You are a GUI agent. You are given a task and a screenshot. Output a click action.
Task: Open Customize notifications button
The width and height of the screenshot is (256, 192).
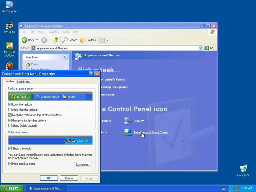click(x=83, y=164)
